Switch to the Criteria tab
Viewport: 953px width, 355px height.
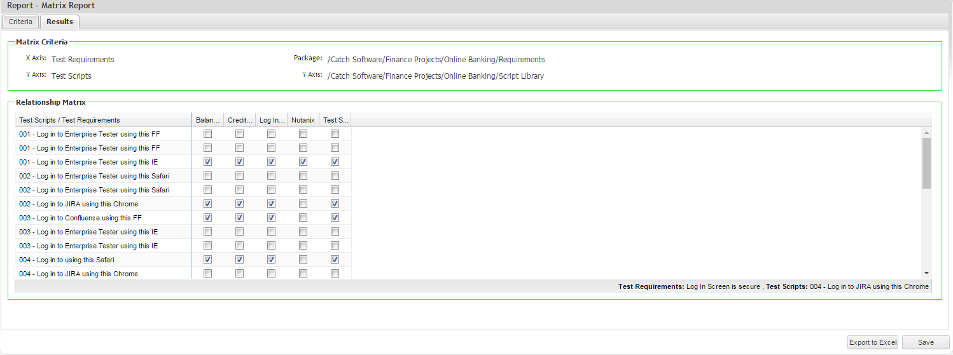[x=20, y=22]
